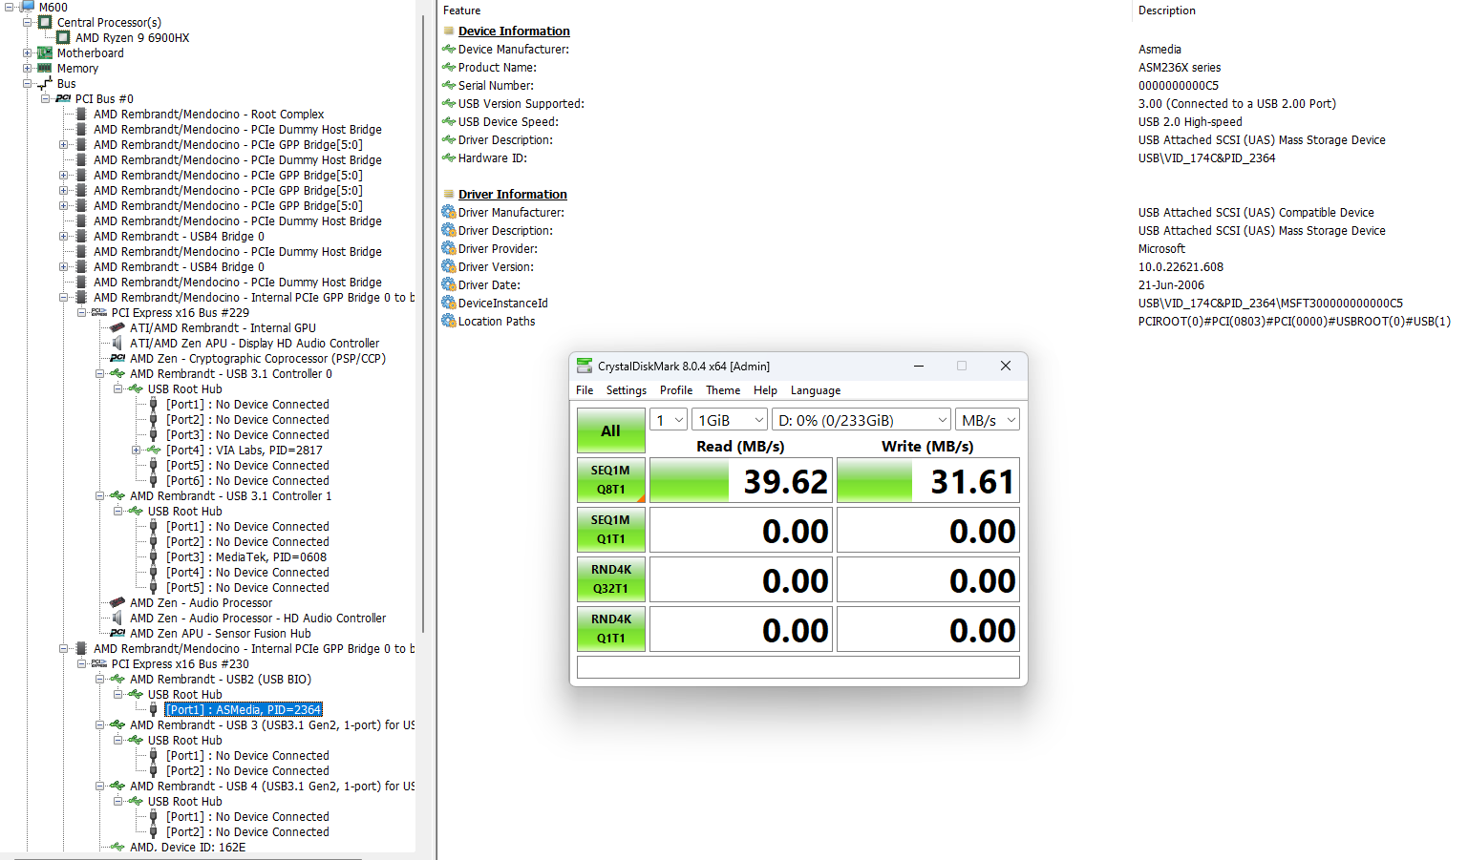Expand the Motherboard node

pyautogui.click(x=27, y=52)
